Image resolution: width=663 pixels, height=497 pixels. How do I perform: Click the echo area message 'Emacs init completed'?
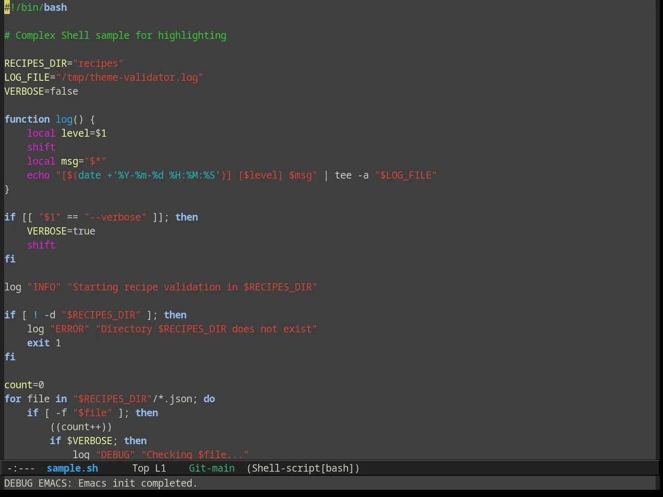[x=138, y=483]
